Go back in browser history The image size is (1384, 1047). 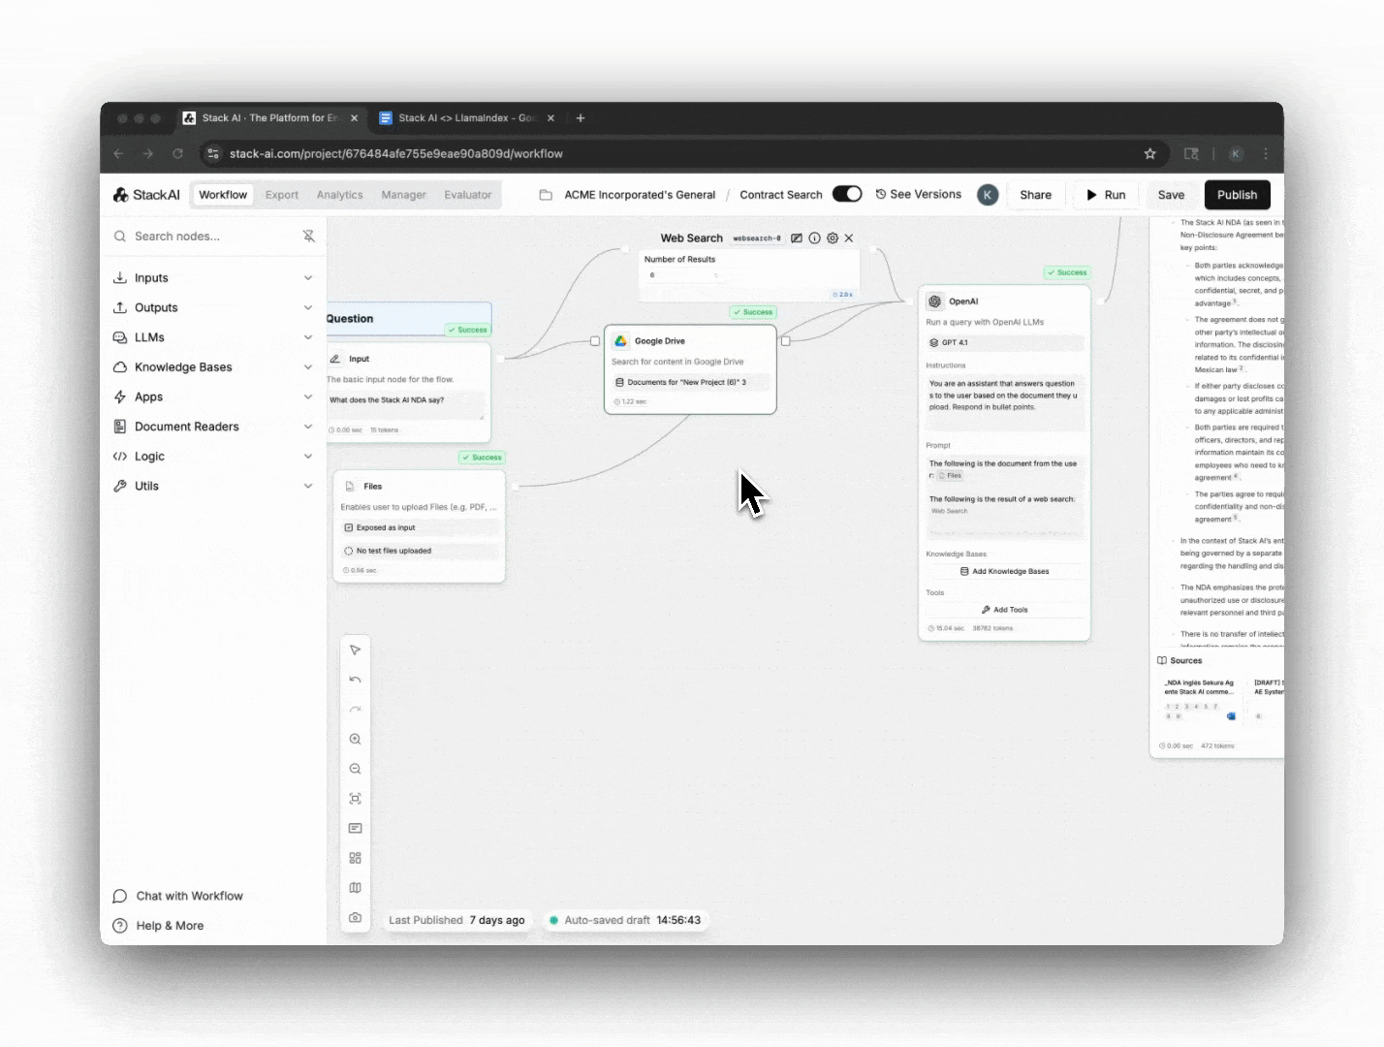pyautogui.click(x=118, y=153)
